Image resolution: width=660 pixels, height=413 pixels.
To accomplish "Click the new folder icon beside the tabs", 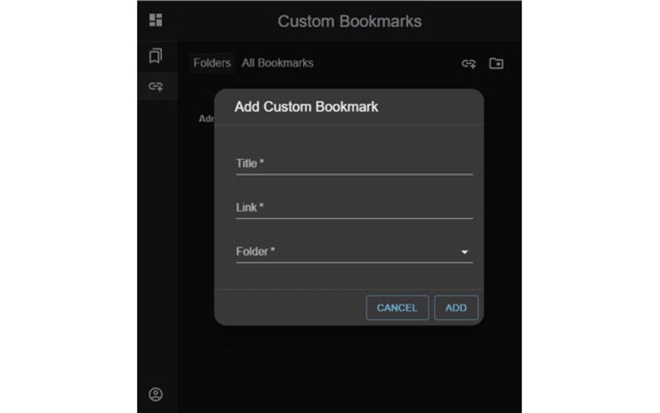I will pyautogui.click(x=496, y=63).
